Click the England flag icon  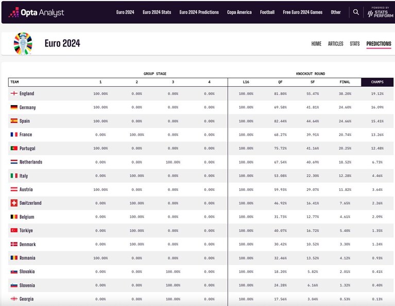14,93
